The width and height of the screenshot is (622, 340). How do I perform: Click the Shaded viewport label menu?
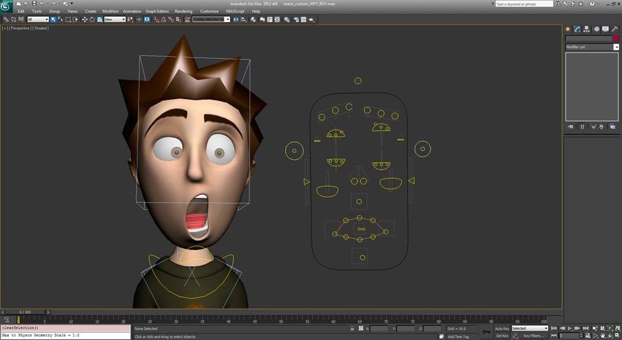tap(40, 28)
